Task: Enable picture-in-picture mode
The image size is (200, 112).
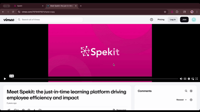Action: point(193,79)
